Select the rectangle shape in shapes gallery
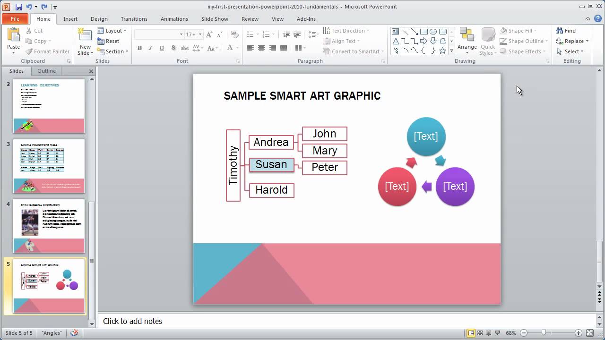The width and height of the screenshot is (605, 340). tap(424, 32)
